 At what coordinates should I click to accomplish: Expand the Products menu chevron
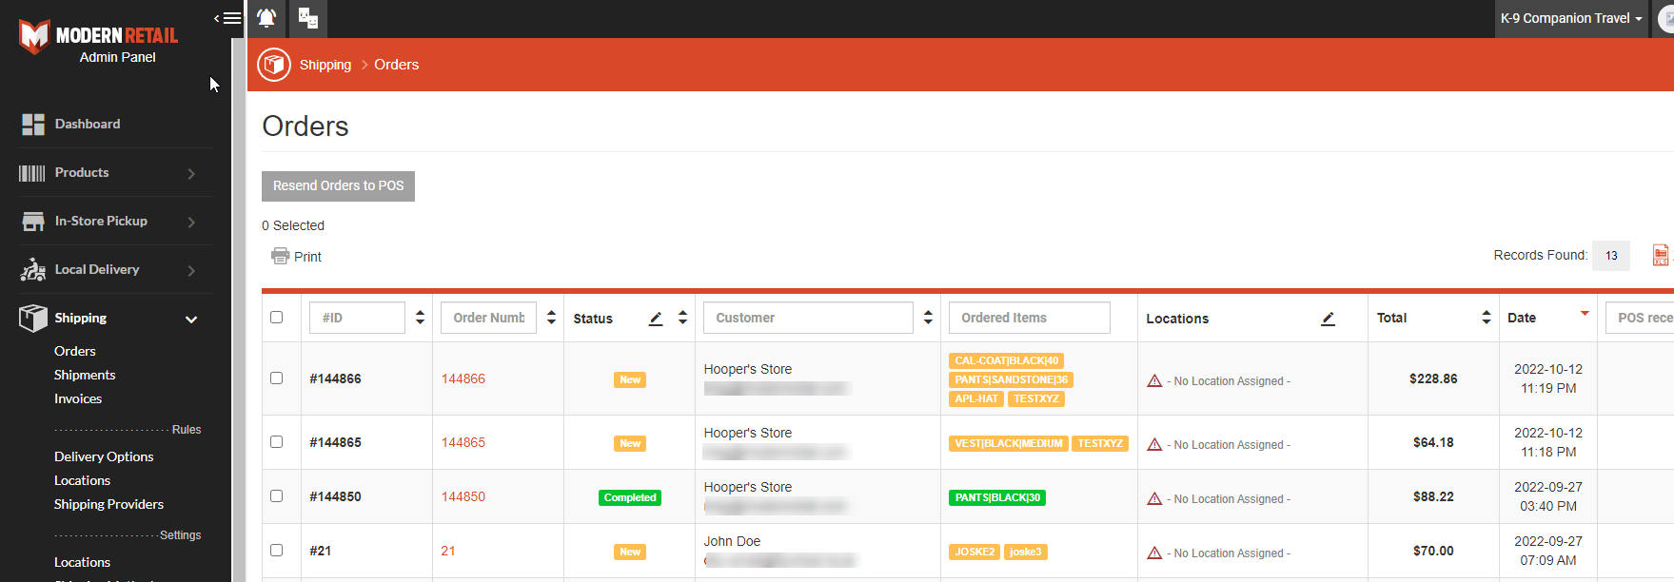coord(191,174)
